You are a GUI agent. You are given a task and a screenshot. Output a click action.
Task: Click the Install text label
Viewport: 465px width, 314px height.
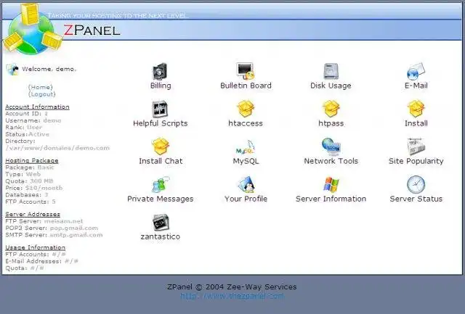point(416,123)
